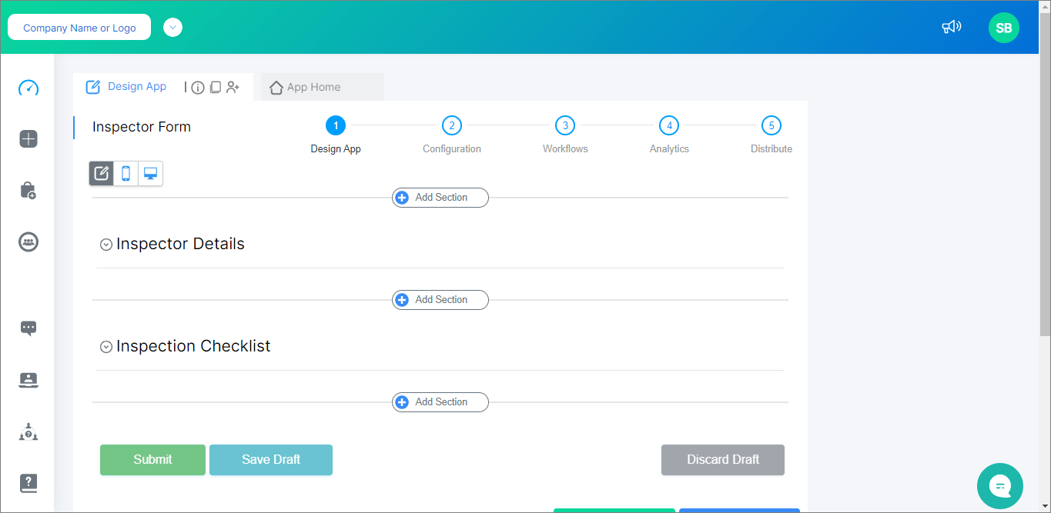The width and height of the screenshot is (1051, 513).
Task: Select the form editor pencil mode
Action: [101, 173]
